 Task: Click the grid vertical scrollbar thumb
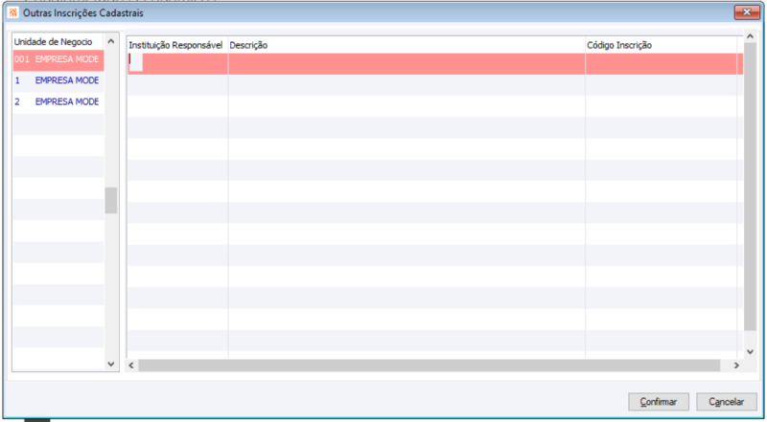[x=750, y=186]
